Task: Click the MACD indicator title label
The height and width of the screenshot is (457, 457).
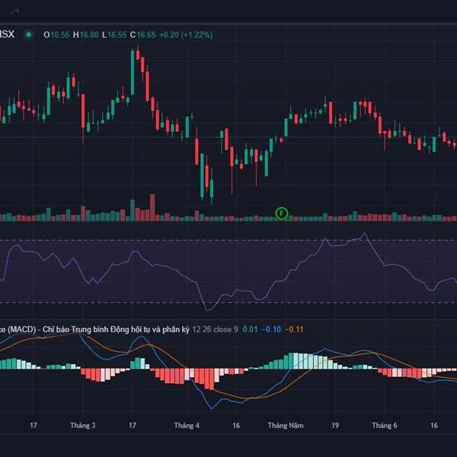Action: (x=94, y=329)
